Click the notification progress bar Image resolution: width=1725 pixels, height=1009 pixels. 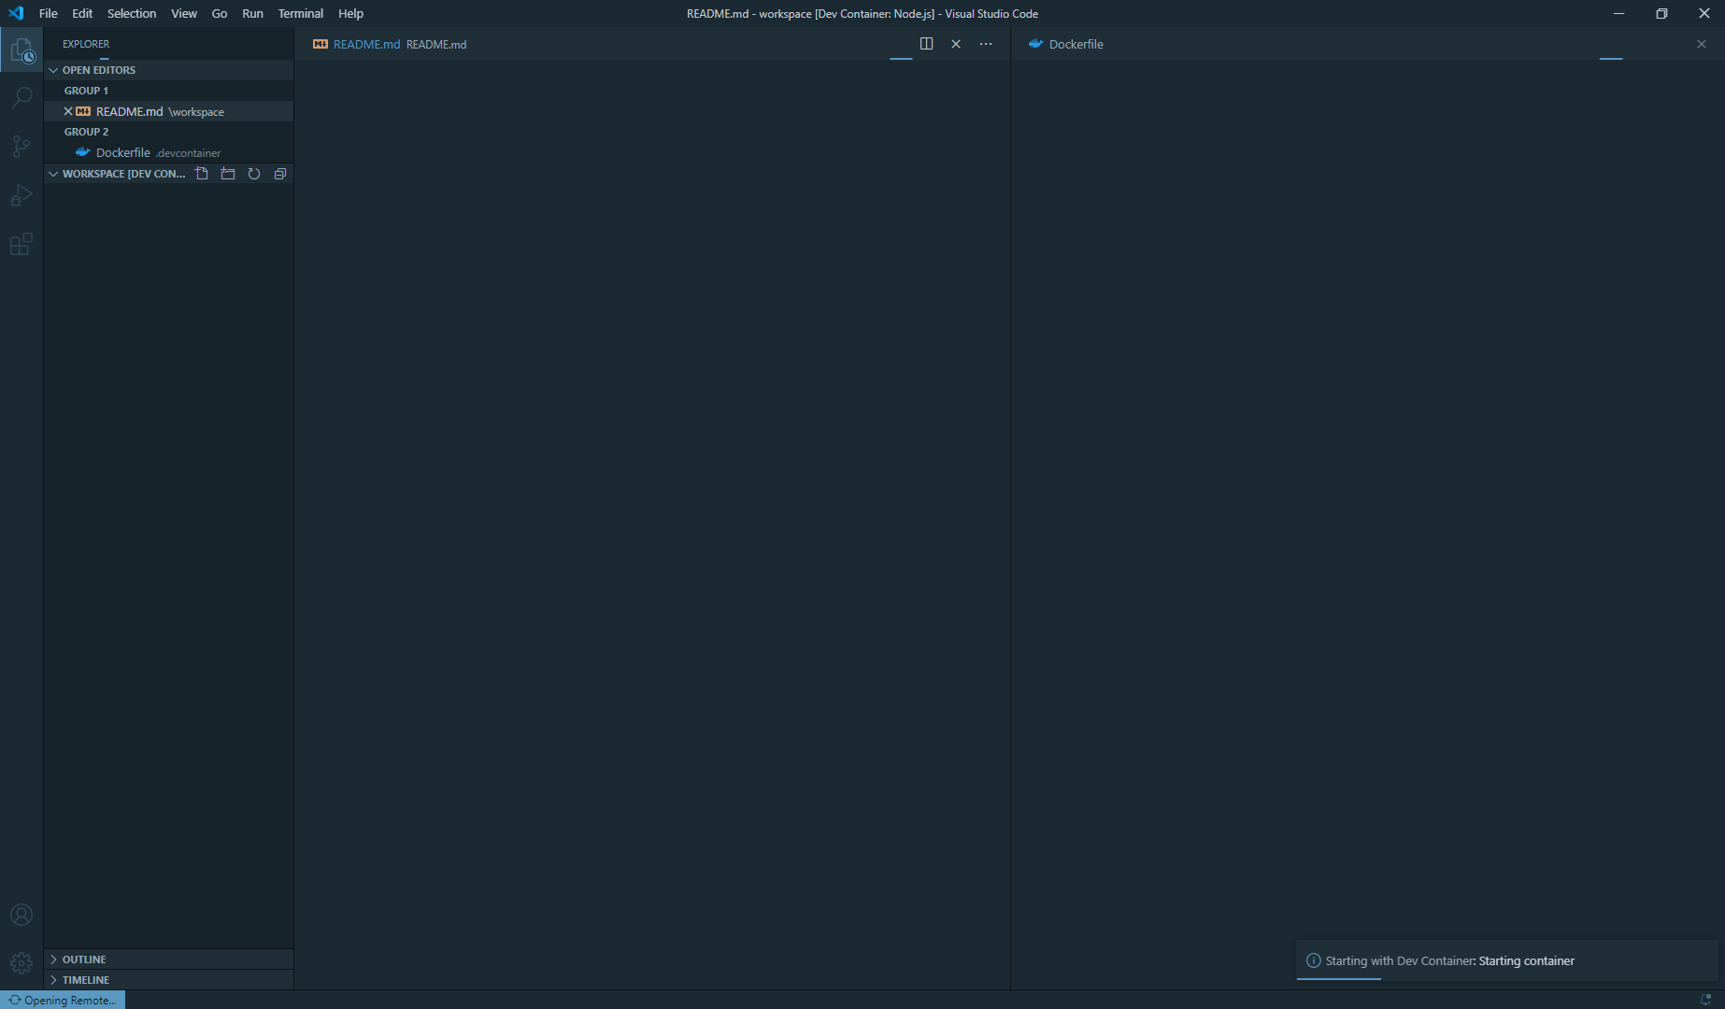coord(1338,978)
